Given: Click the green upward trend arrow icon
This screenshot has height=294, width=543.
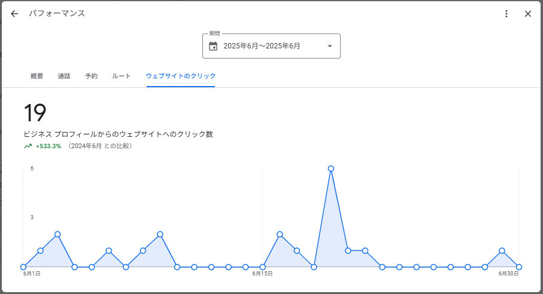Looking at the screenshot, I should (x=28, y=146).
